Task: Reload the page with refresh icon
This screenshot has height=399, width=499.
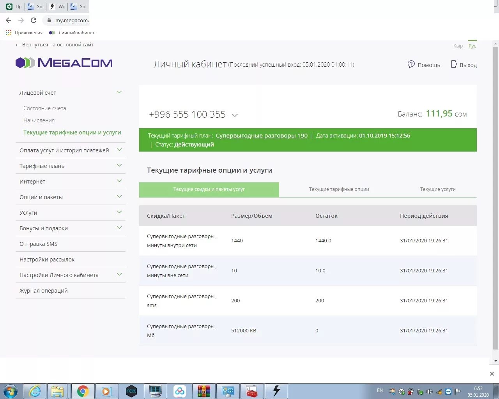Action: point(34,20)
